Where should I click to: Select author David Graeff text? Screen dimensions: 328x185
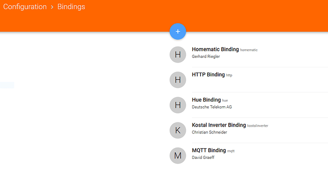(203, 157)
